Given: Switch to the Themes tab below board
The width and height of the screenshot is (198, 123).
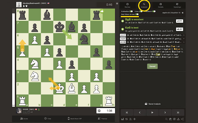Looking at the screenshot, I should click(x=102, y=119).
